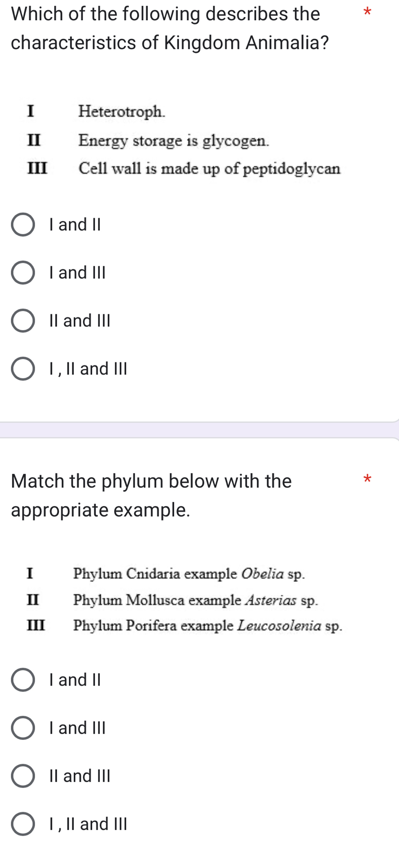Click the "Cell wall is made up of peptidoglycan" statement
The height and width of the screenshot is (844, 399).
point(210,169)
